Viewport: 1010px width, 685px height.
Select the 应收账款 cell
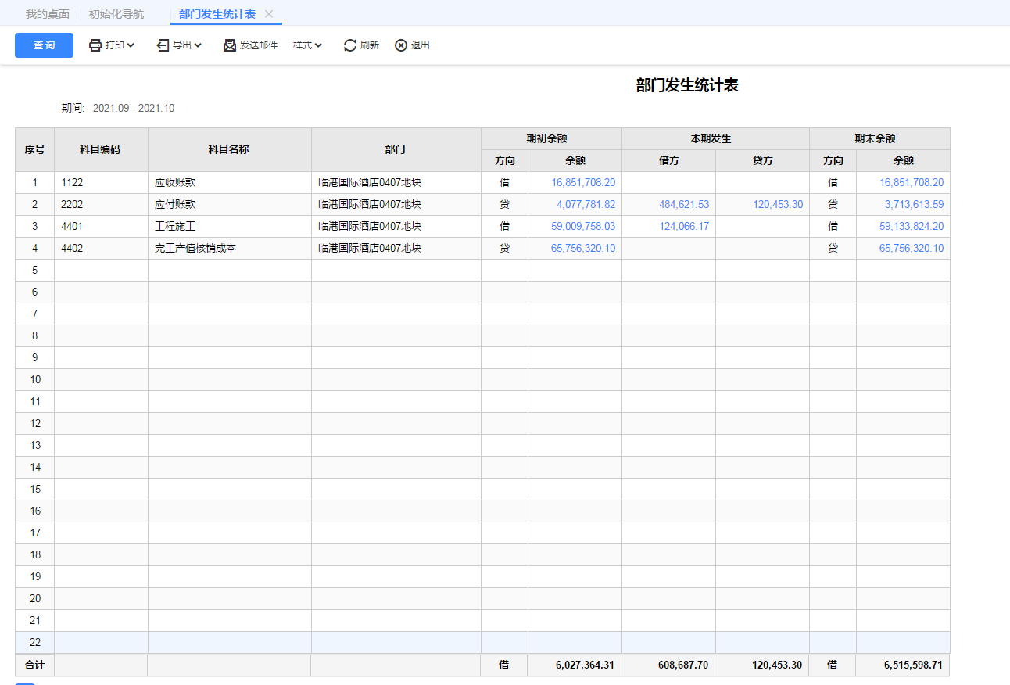coord(229,182)
